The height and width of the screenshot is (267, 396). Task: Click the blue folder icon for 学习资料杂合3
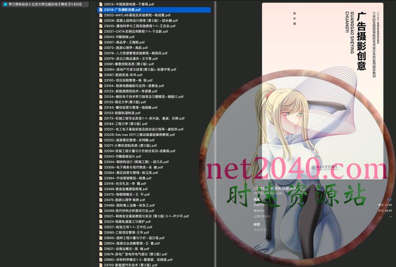(5, 4)
